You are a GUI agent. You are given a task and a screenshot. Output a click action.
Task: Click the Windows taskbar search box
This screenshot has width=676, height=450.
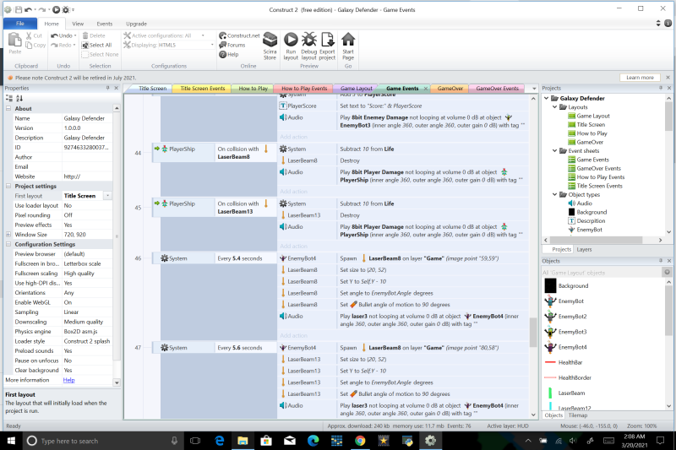click(x=102, y=441)
